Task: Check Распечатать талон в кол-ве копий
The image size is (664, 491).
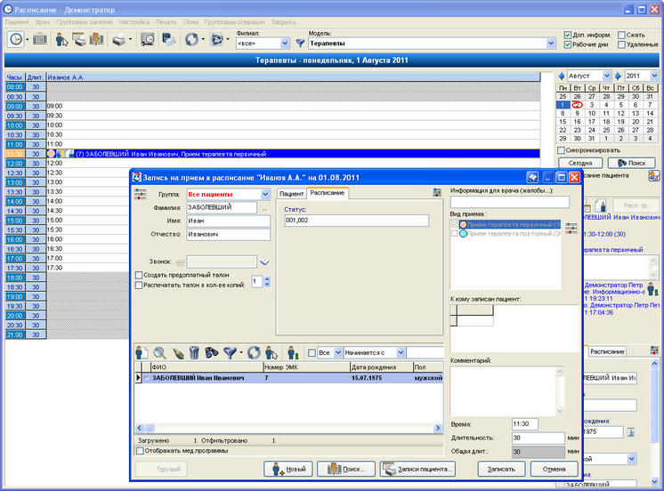Action: tap(139, 286)
